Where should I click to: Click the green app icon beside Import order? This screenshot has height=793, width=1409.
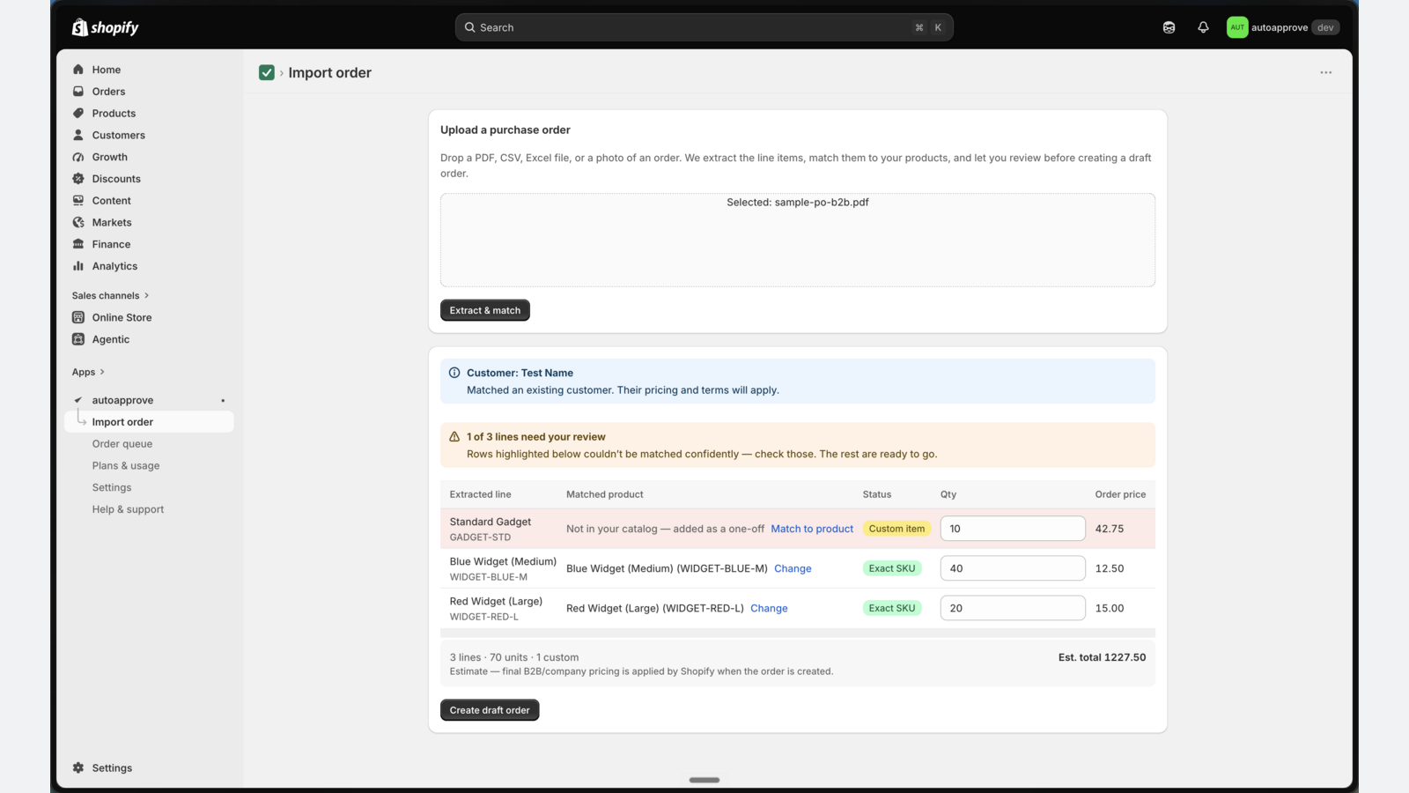(x=267, y=72)
